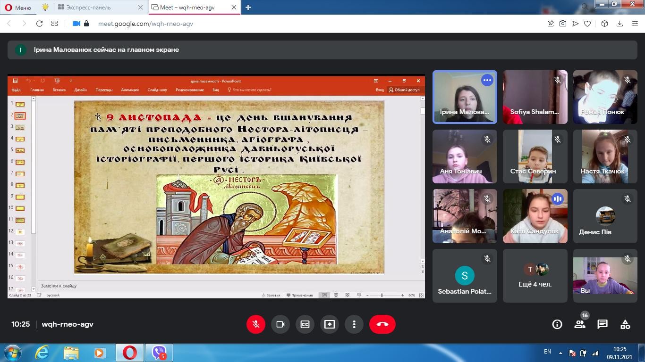Screen dimensions: 645x362
Task: Turn off the camera in Meet
Action: point(280,324)
